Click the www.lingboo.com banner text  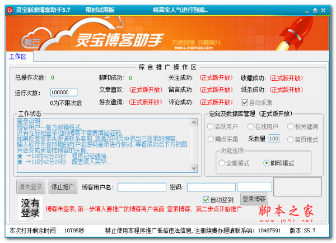(193, 48)
